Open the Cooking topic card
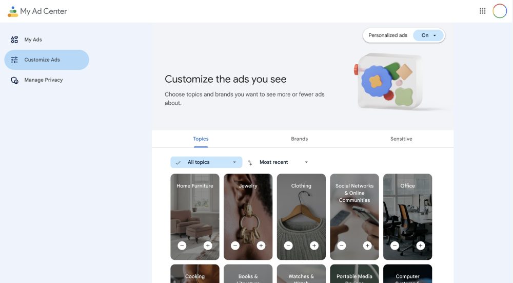This screenshot has height=283, width=513. pyautogui.click(x=194, y=274)
